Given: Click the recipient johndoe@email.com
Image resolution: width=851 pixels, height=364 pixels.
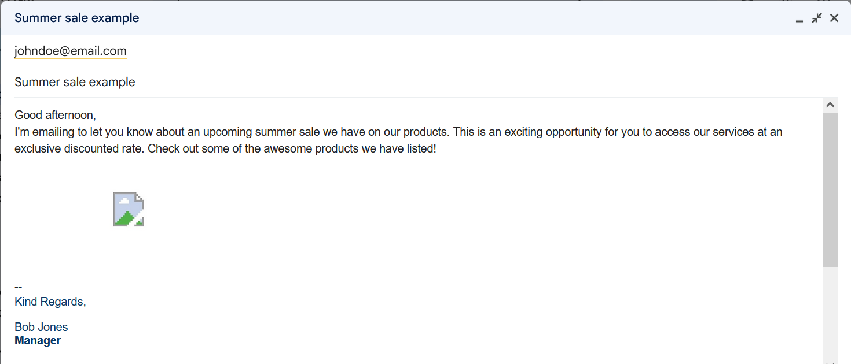Looking at the screenshot, I should (x=71, y=51).
